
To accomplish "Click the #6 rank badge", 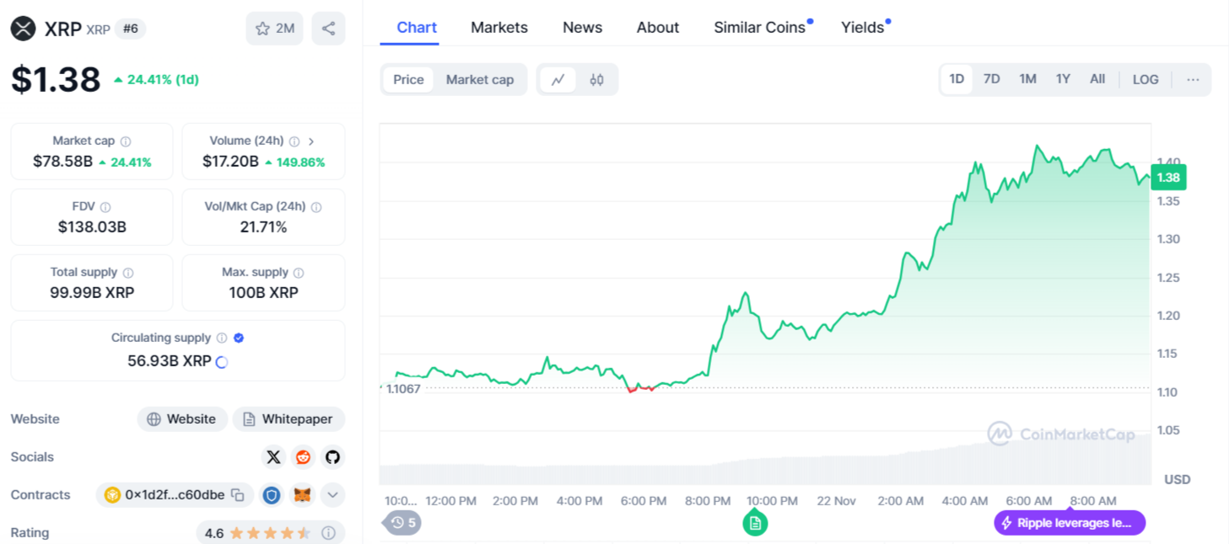I will tap(131, 29).
